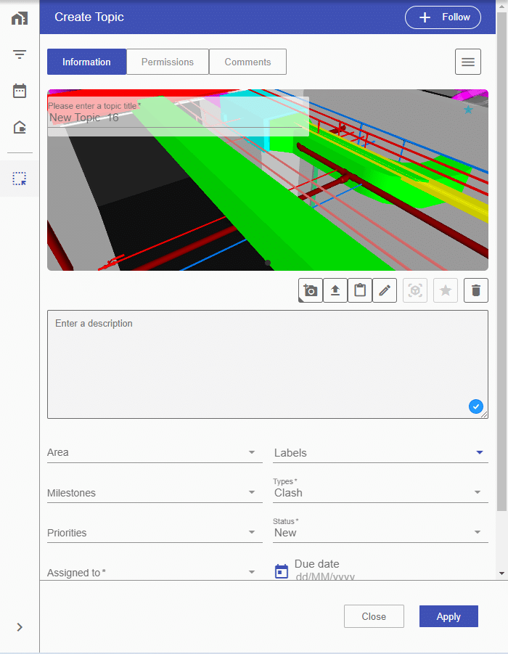This screenshot has width=508, height=654.
Task: Click the Close button
Action: point(374,616)
